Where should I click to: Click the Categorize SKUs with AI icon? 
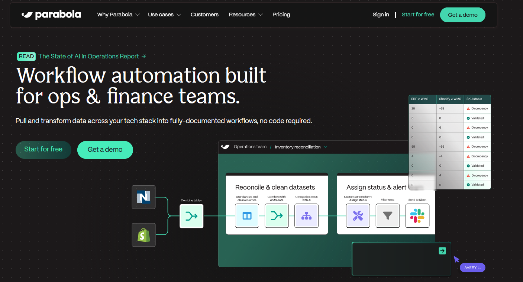click(306, 215)
